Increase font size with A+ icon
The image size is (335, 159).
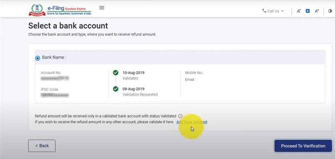(x=317, y=11)
